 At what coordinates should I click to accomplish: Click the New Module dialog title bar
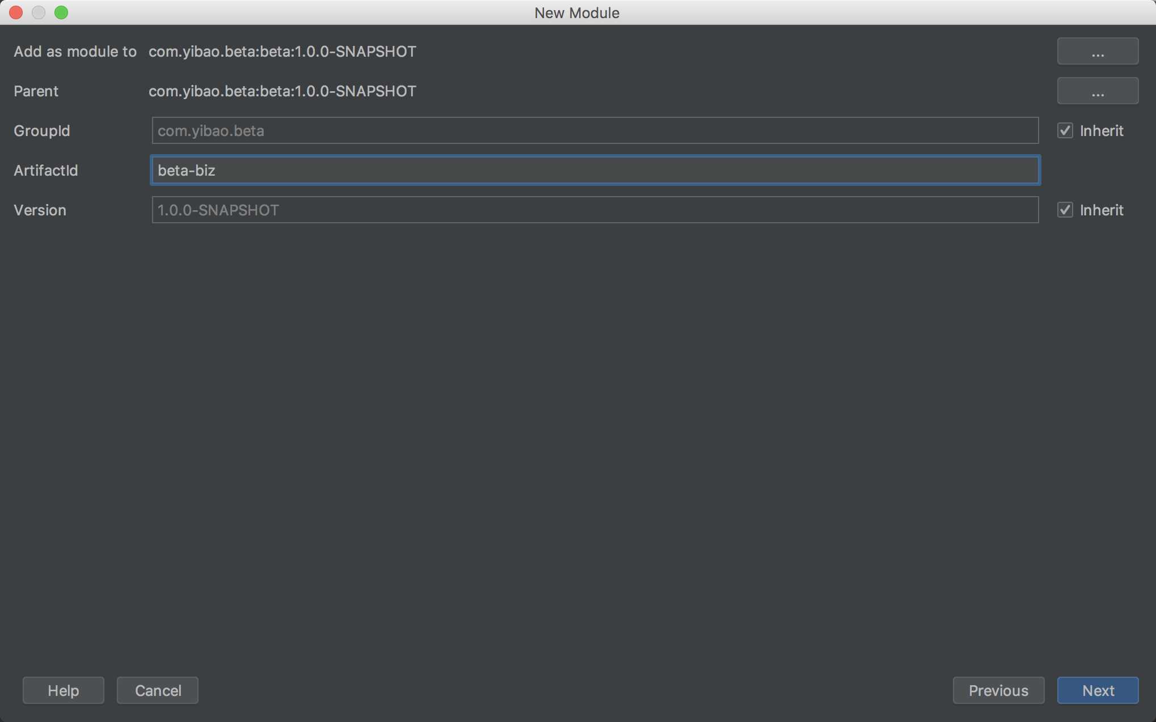pos(577,12)
